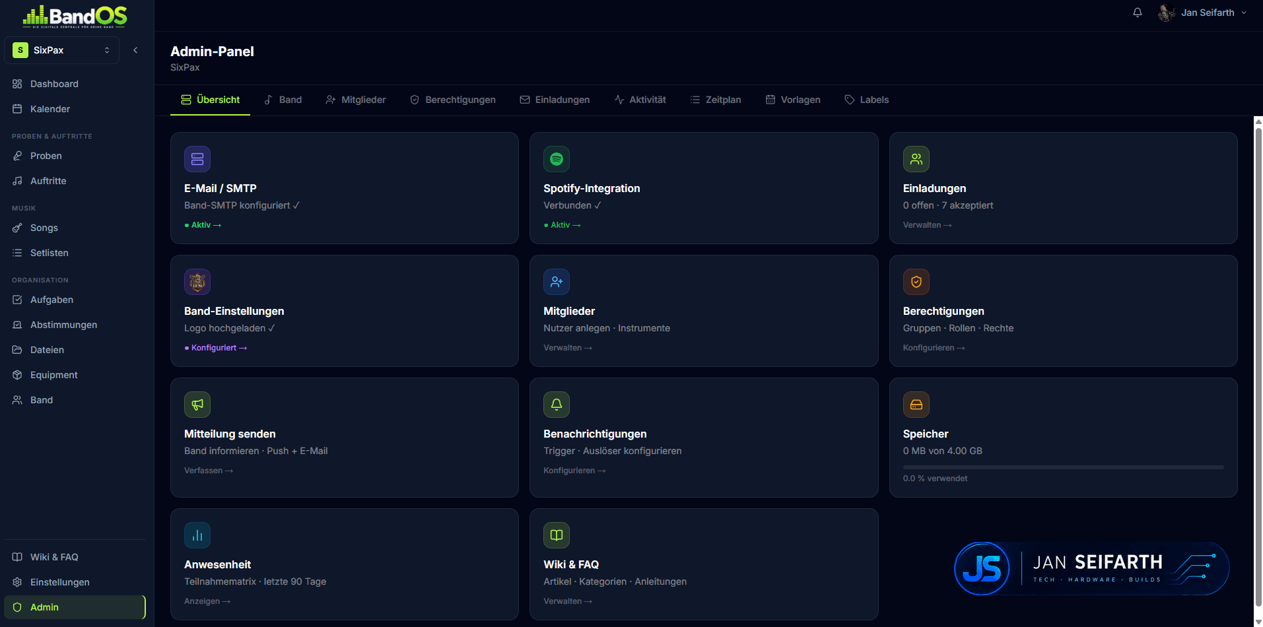
Task: Click the Jan Seifarth banner logo
Action: point(1092,568)
